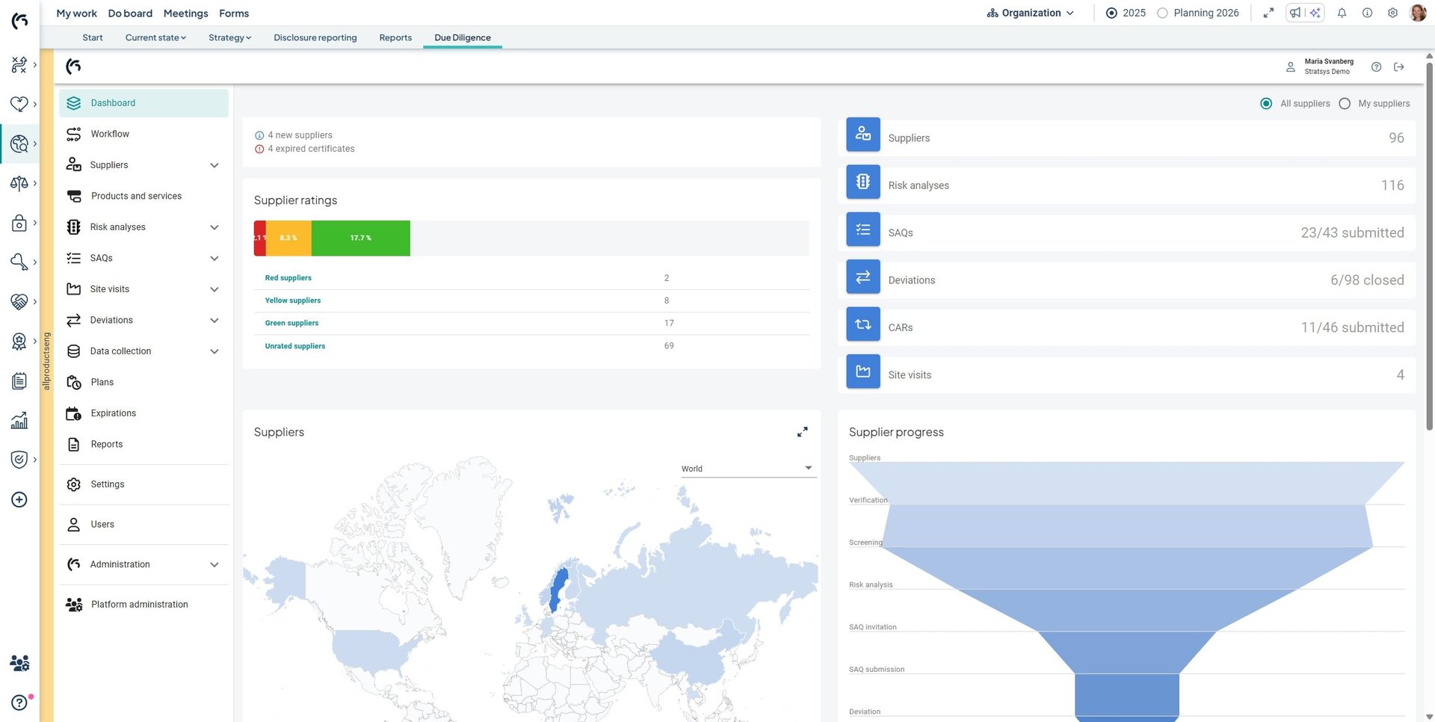Click the Unrated suppliers link
Screen dimensions: 1435x722
coord(294,346)
